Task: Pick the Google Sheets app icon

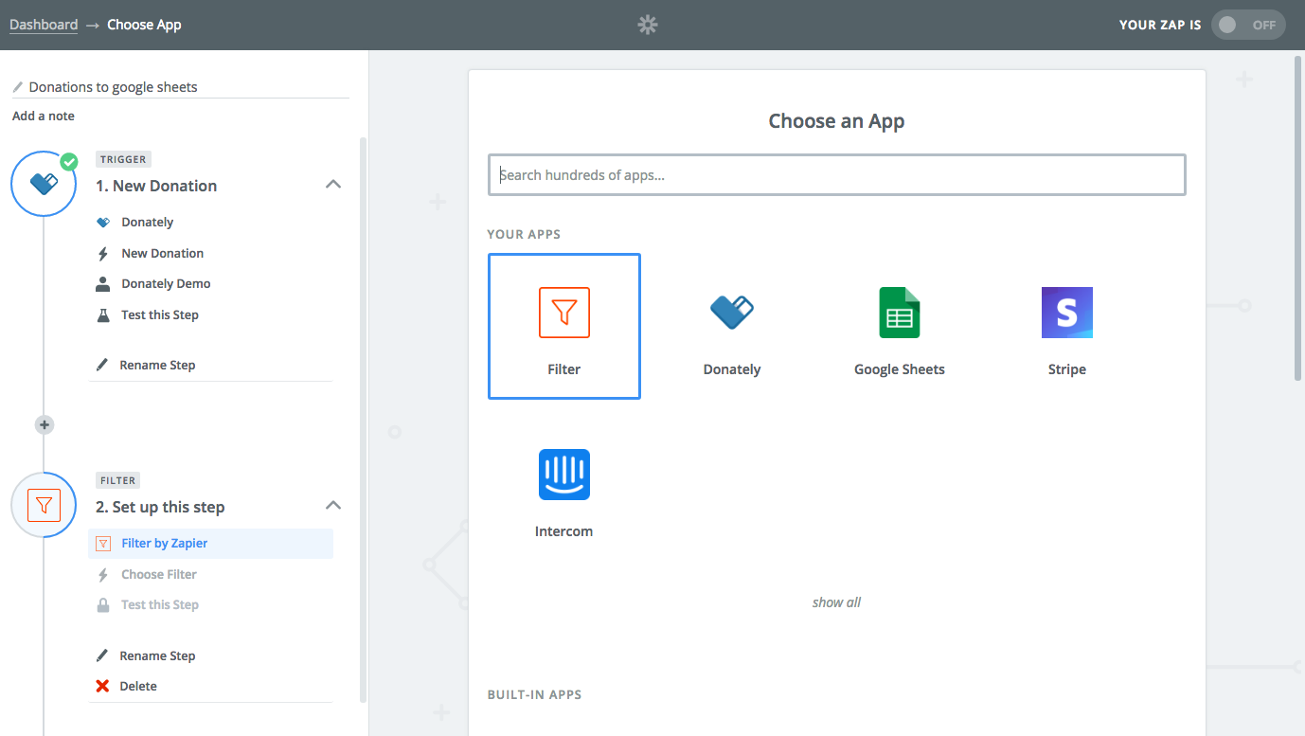Action: pyautogui.click(x=900, y=313)
